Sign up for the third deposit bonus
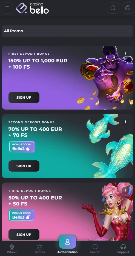Screen dimensions: 135x256 point(24,234)
